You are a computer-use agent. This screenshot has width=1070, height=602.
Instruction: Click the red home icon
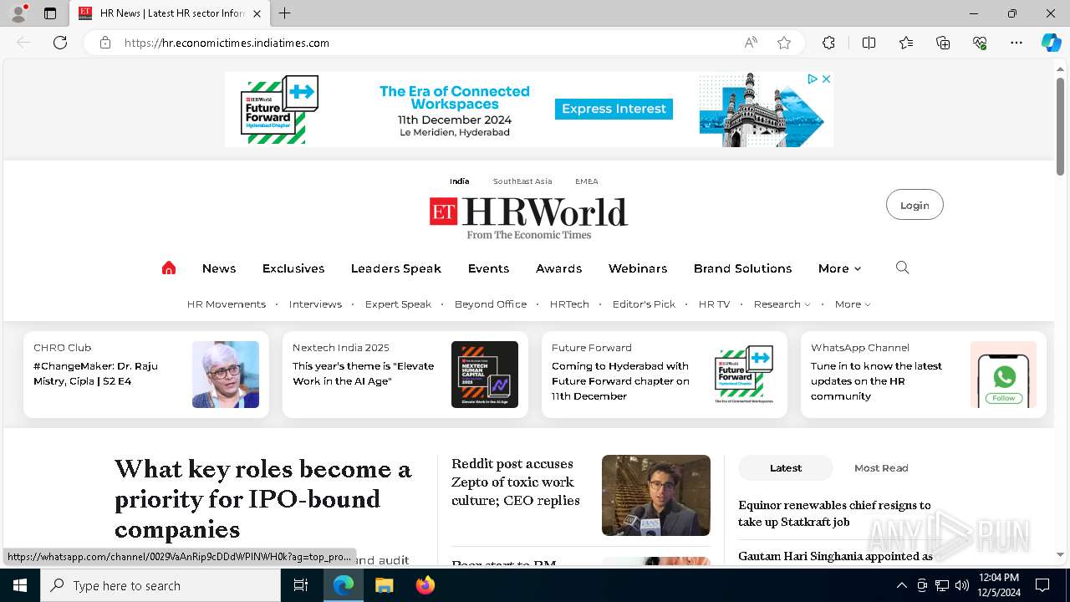click(x=169, y=268)
